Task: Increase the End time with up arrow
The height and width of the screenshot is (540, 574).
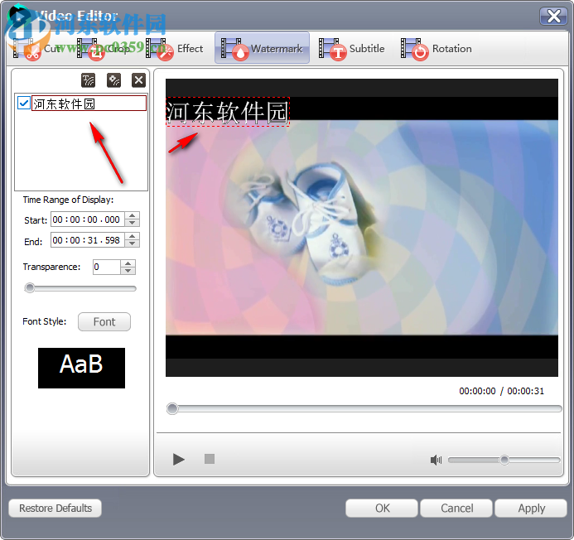Action: (133, 236)
